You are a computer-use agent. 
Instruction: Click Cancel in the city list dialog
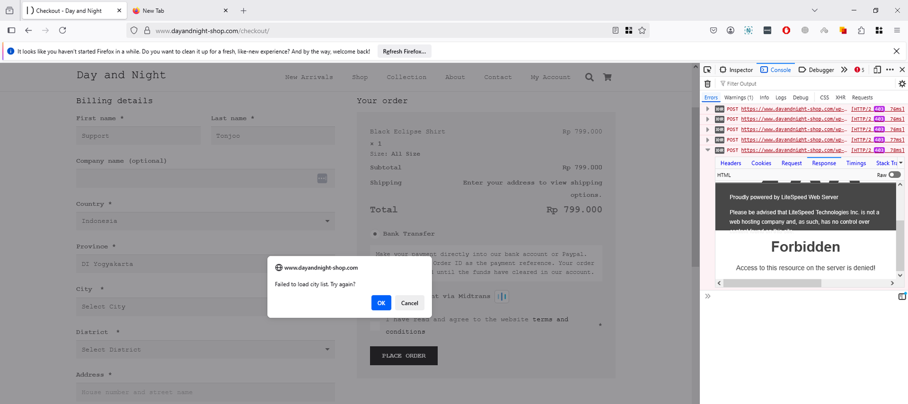[x=410, y=303]
